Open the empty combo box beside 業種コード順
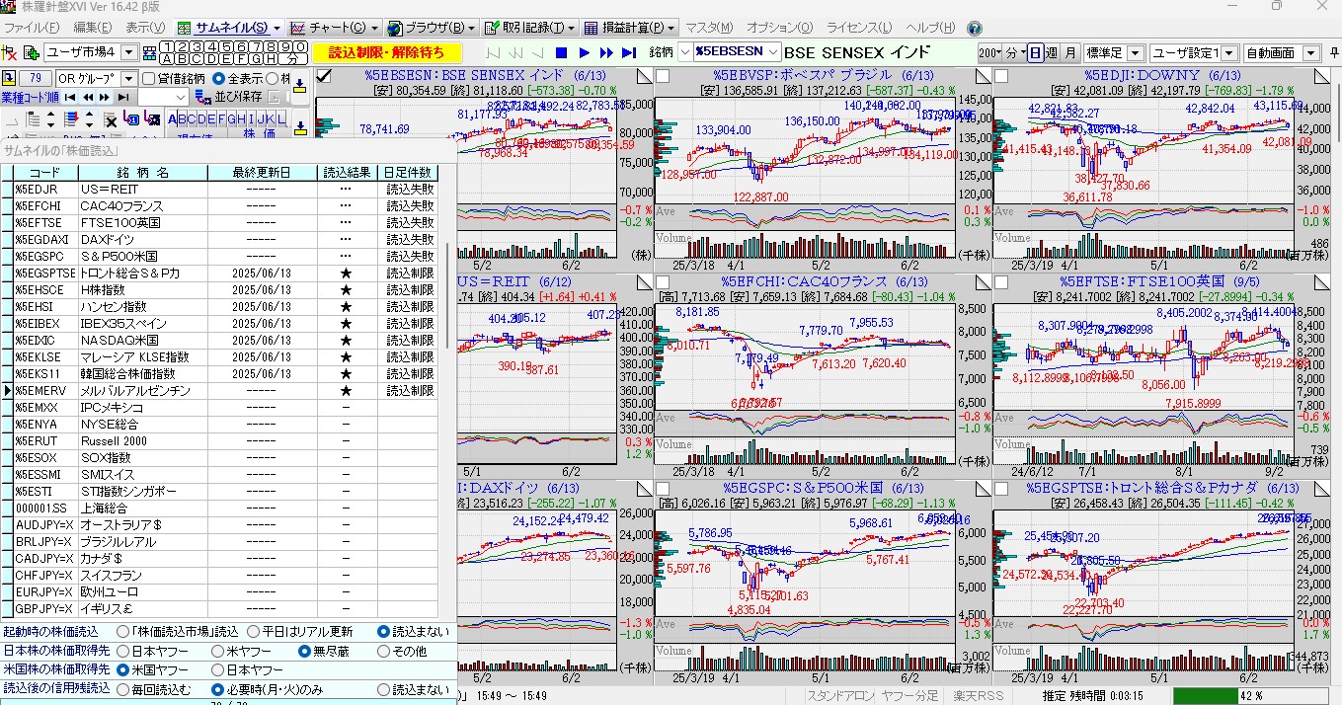The height and width of the screenshot is (705, 1342). coord(163,97)
